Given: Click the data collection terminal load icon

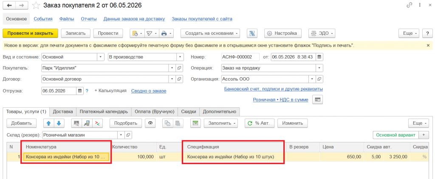Looking at the screenshot, I should 86,123.
